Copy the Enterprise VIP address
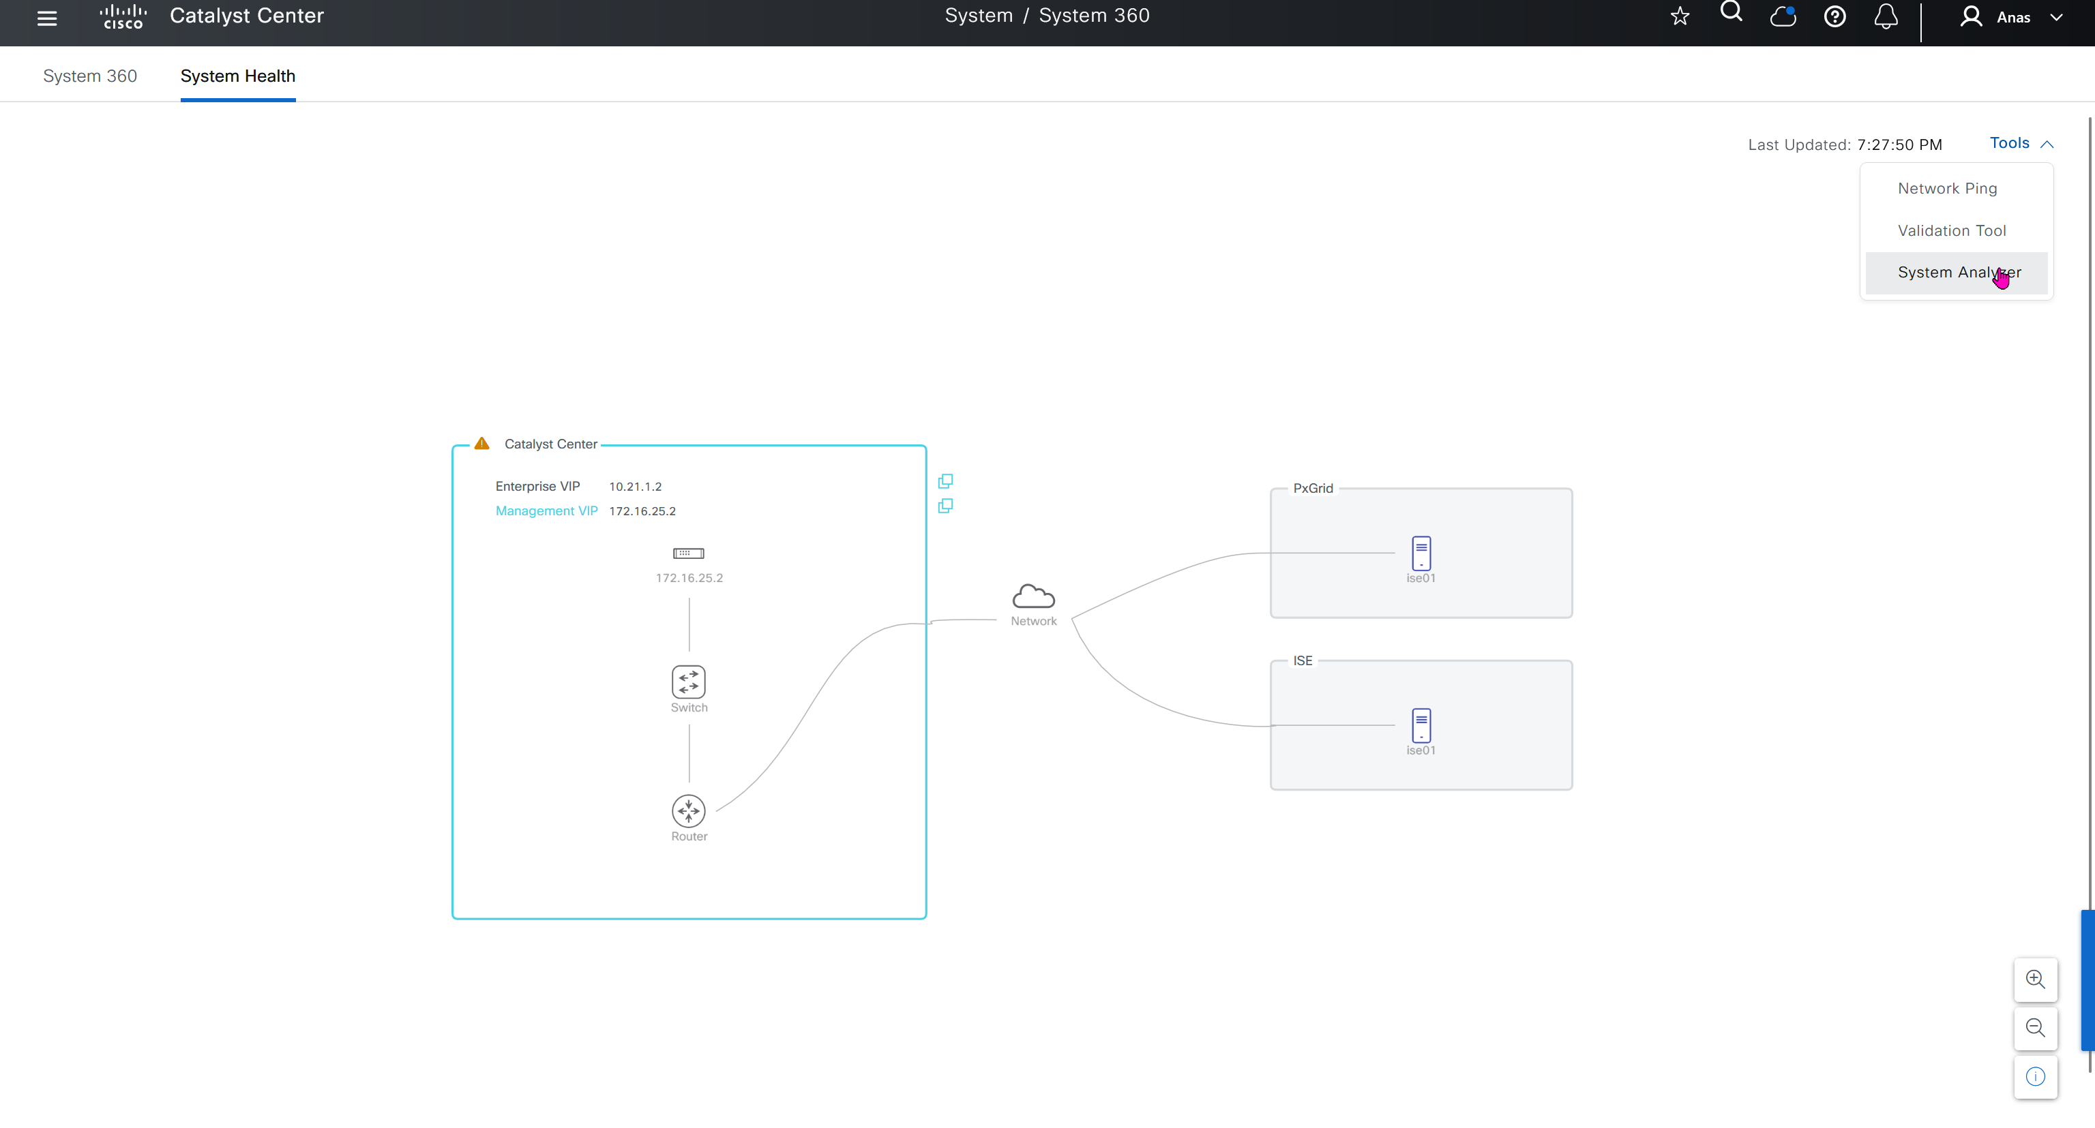The image size is (2095, 1128). tap(945, 481)
